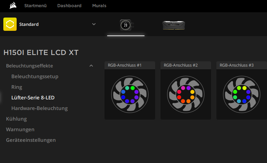Image resolution: width=267 pixels, height=163 pixels.
Task: Switch to the Dashboard tab
Action: [69, 6]
